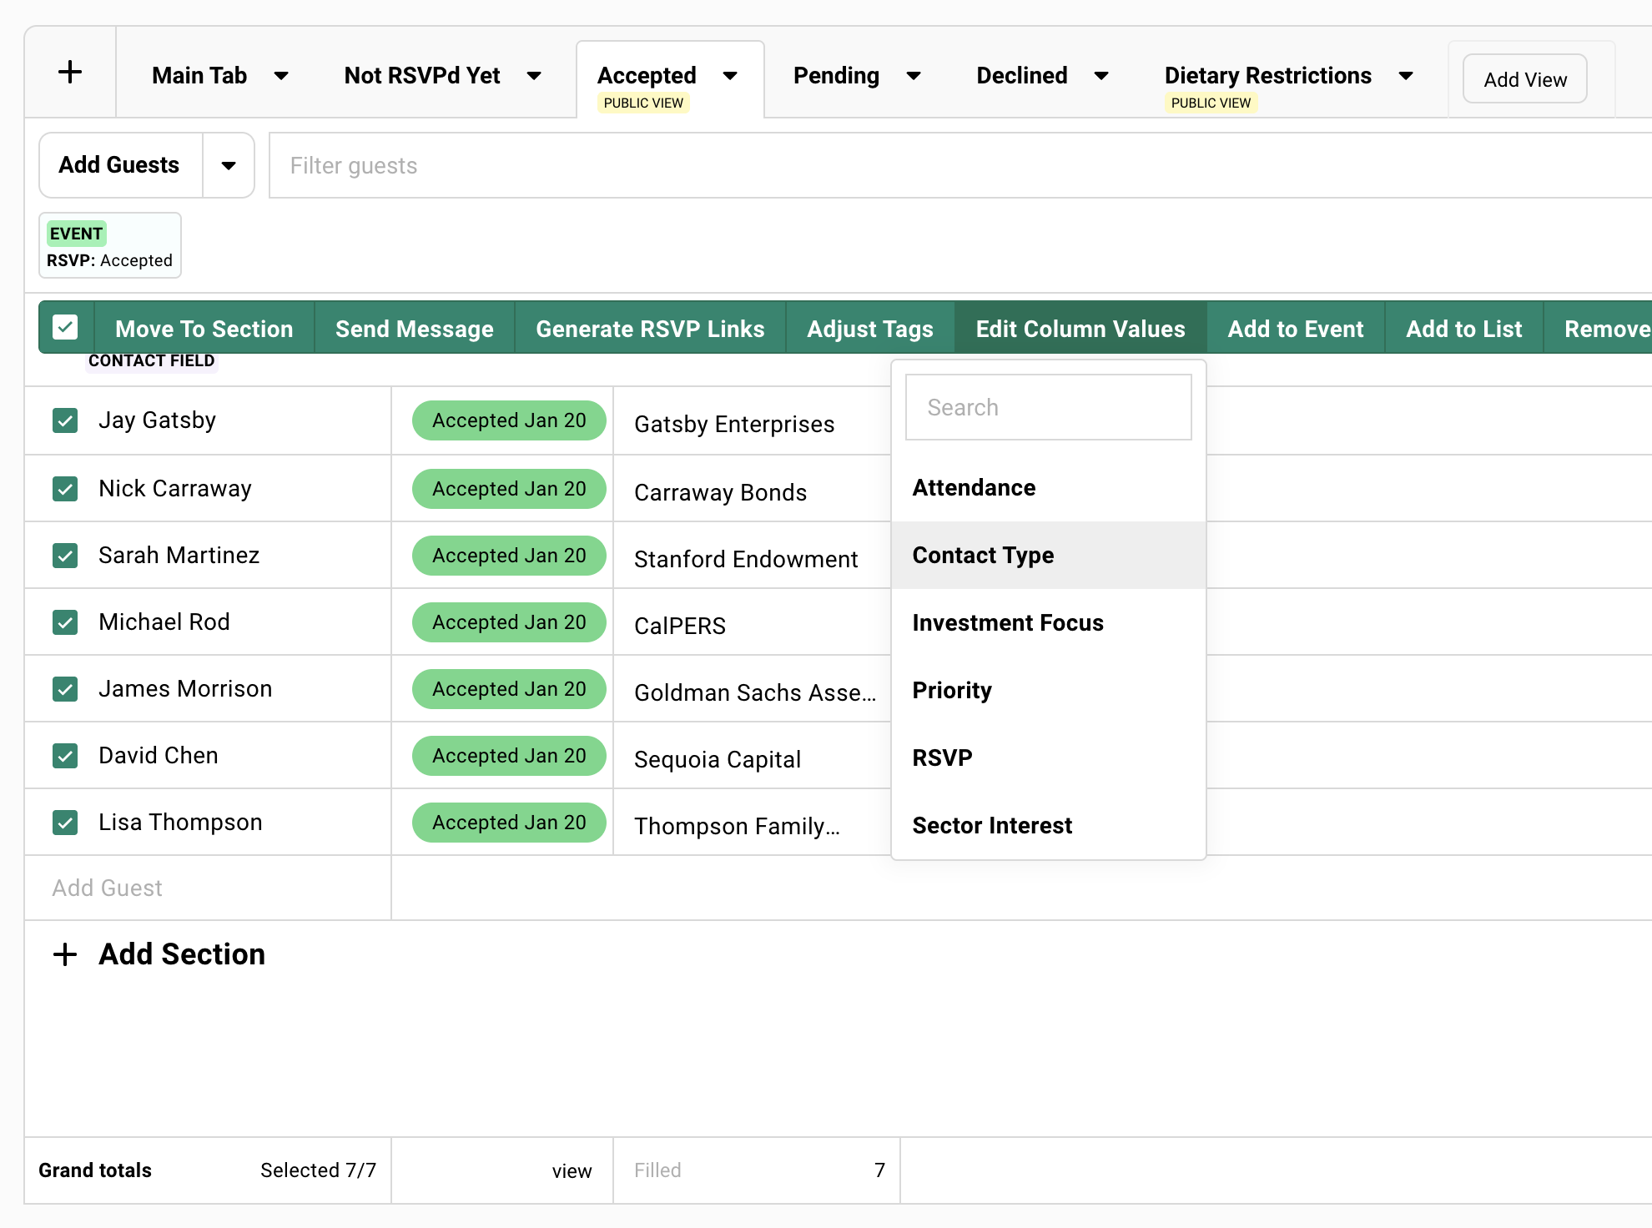Image resolution: width=1652 pixels, height=1228 pixels.
Task: Toggle the select-all checkbox in the header
Action: [65, 328]
